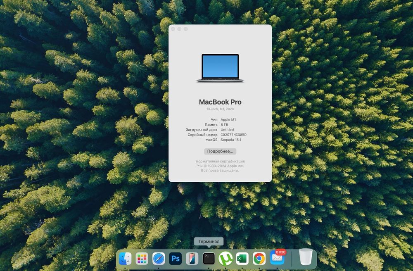Click the Все права защищены text
This screenshot has height=271, width=413.
220,170
